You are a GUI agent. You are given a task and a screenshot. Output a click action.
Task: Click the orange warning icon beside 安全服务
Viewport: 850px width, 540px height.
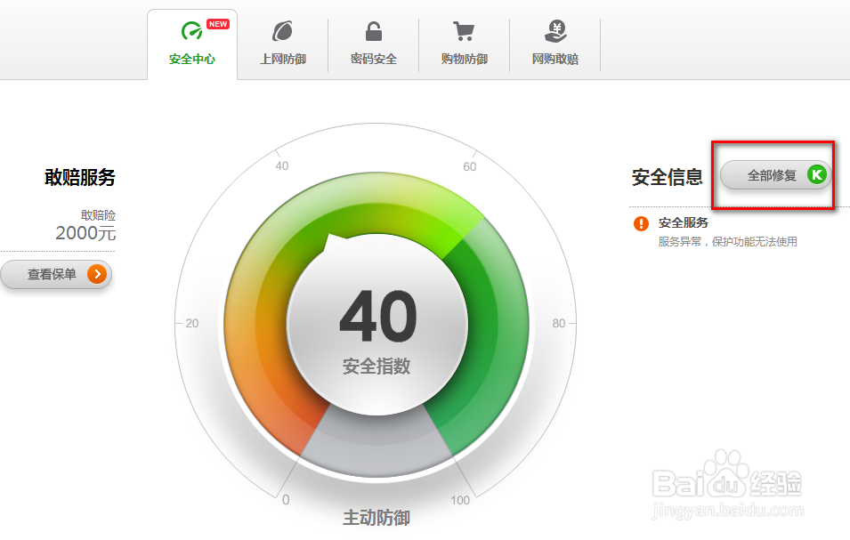coord(641,223)
